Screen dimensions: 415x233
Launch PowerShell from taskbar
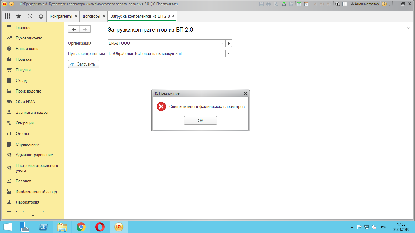[x=43, y=227]
